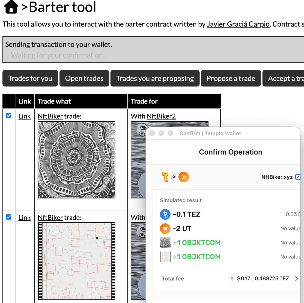The width and height of the screenshot is (304, 303).
Task: Click the -2 UT amount text
Action: (182, 229)
